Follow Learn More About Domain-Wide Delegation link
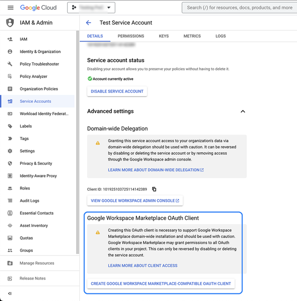 pyautogui.click(x=156, y=170)
